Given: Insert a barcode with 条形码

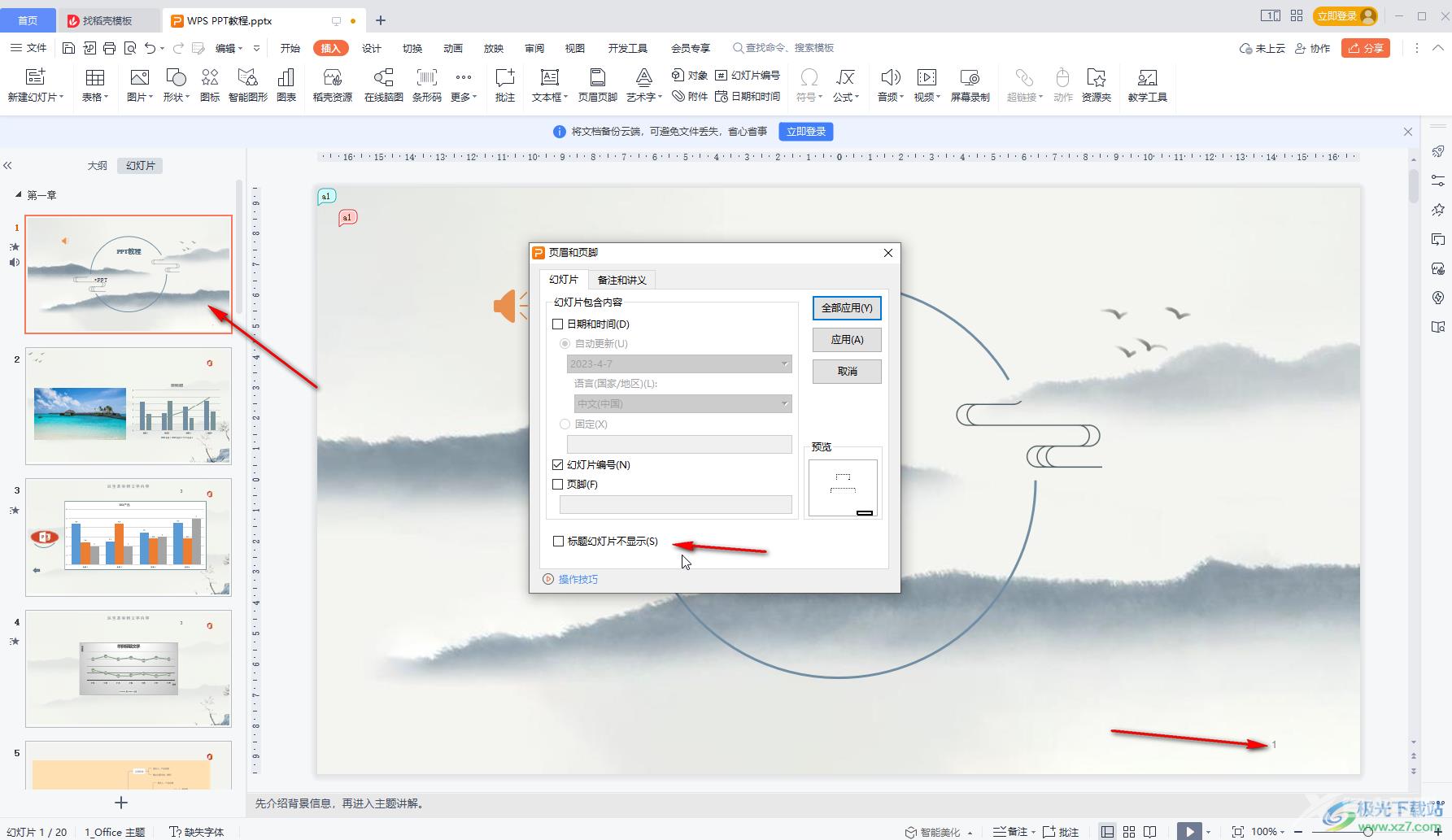Looking at the screenshot, I should click(426, 85).
